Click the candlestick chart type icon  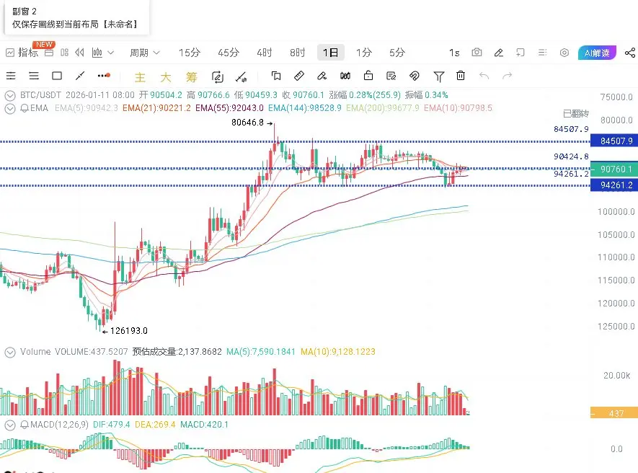97,53
